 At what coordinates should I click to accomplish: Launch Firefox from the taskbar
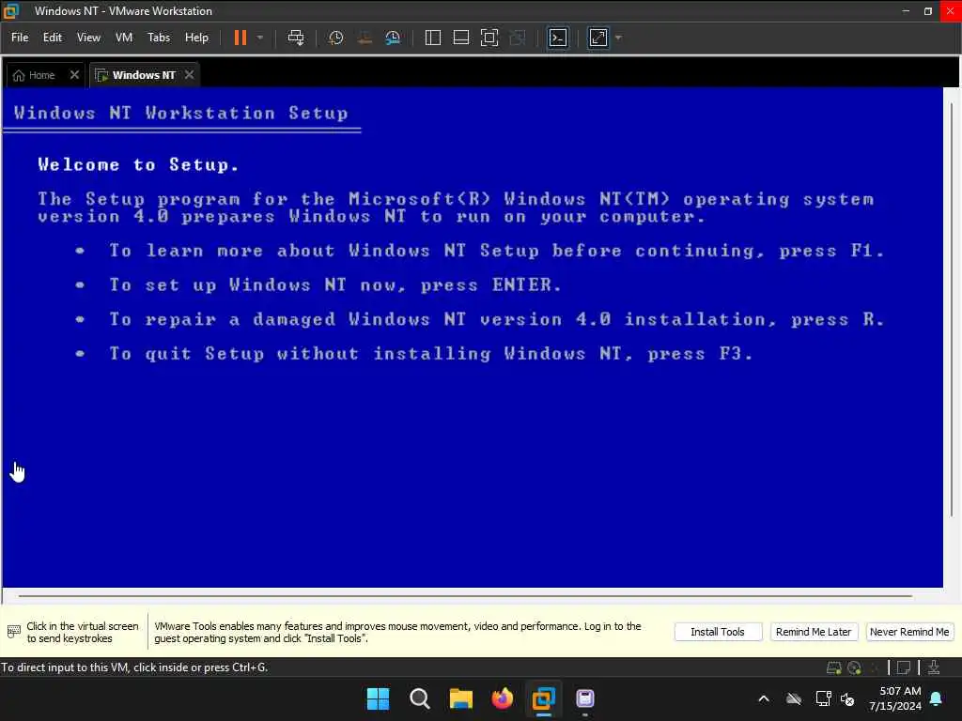[503, 698]
